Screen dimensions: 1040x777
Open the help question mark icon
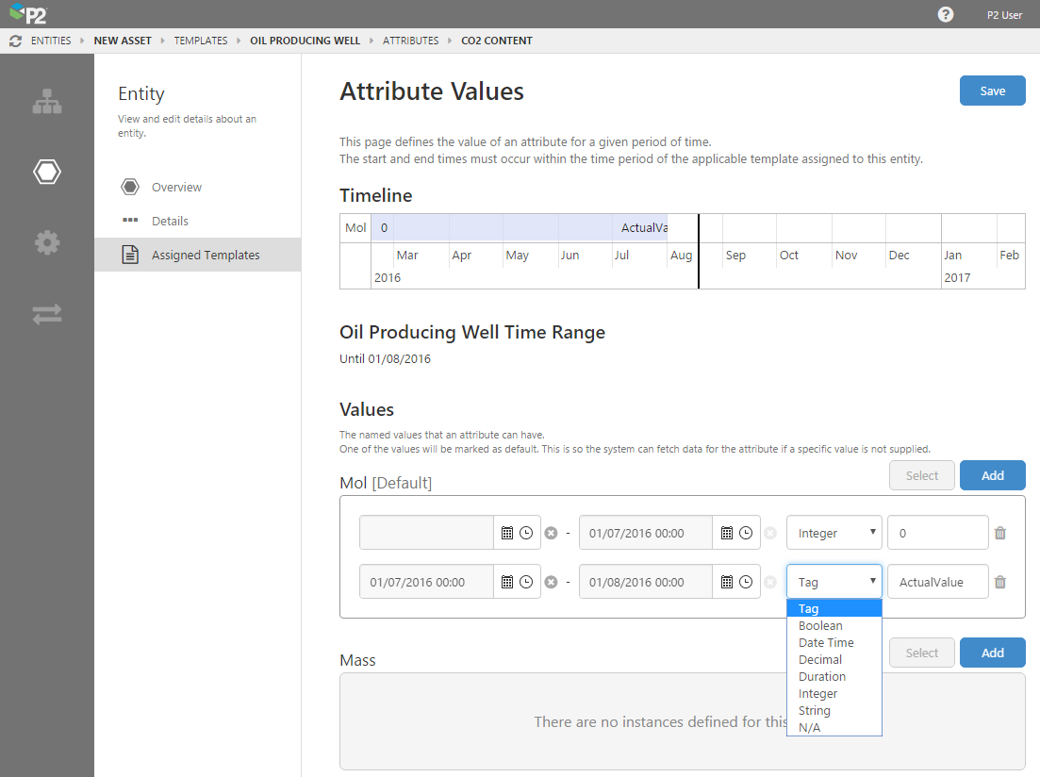[946, 14]
